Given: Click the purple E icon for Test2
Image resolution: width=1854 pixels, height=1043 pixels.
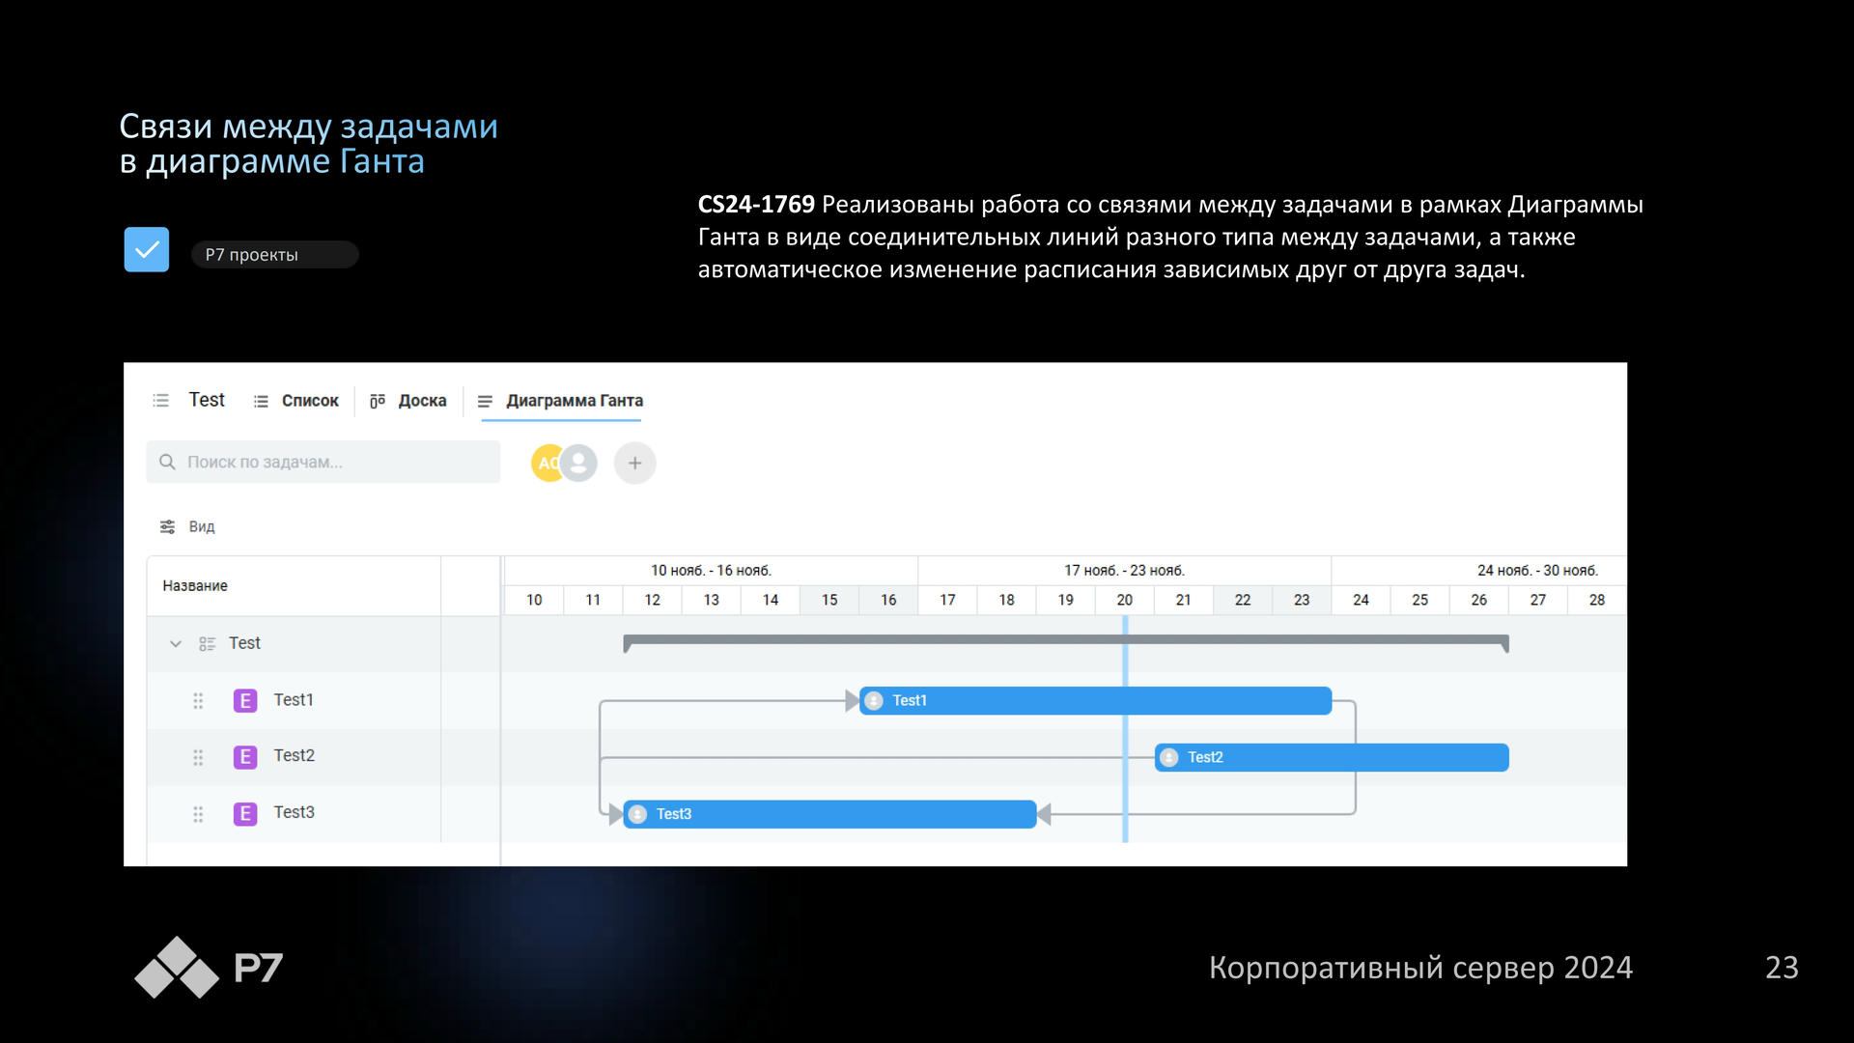Looking at the screenshot, I should (245, 756).
